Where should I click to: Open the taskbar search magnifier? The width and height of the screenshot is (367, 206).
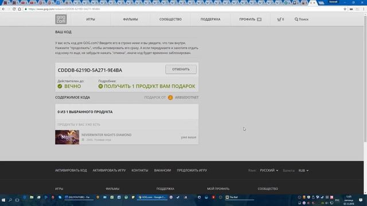[10, 200]
